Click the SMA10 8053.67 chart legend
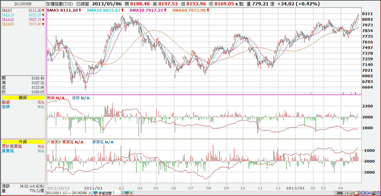Image resolution: width=381 pixels, height=196 pixels. point(105,10)
